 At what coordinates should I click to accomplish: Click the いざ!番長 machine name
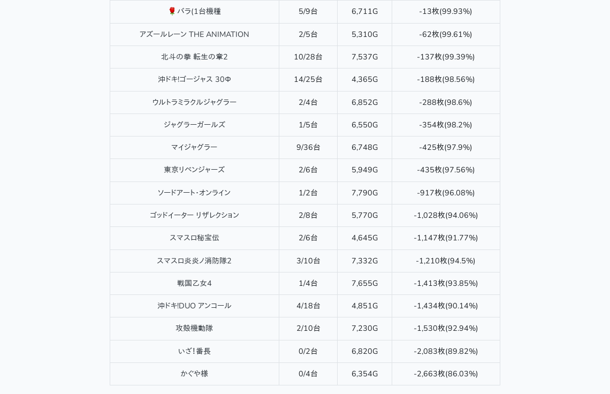coord(194,351)
